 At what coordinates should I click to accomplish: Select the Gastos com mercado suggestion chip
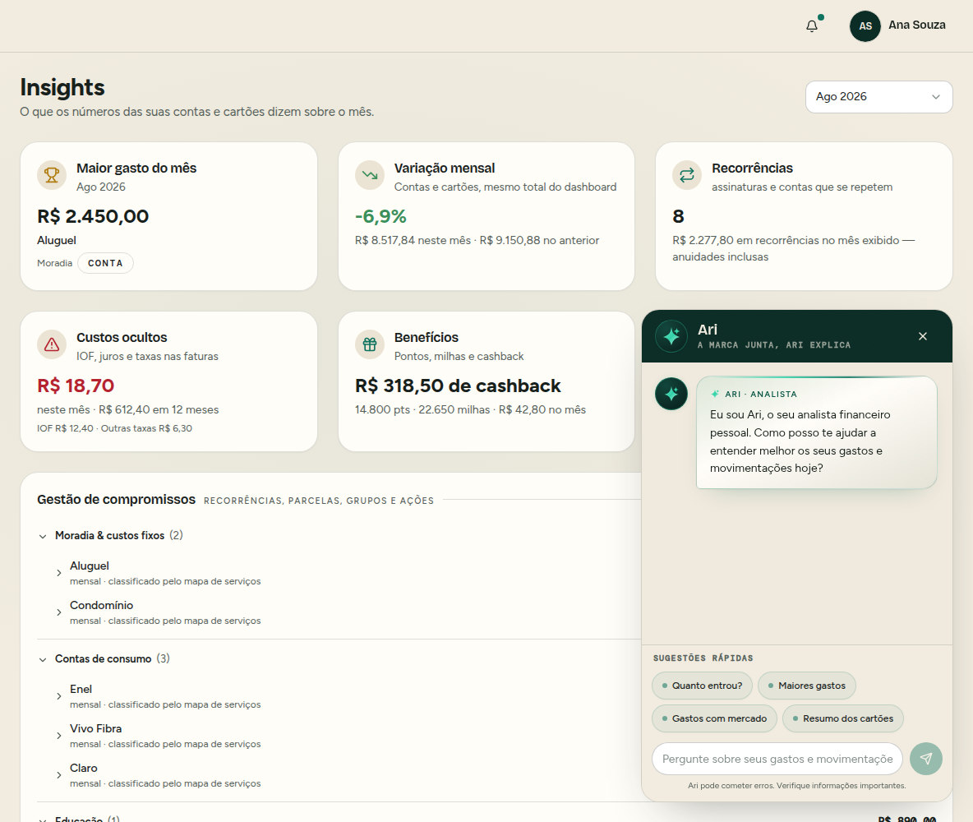[x=714, y=718]
